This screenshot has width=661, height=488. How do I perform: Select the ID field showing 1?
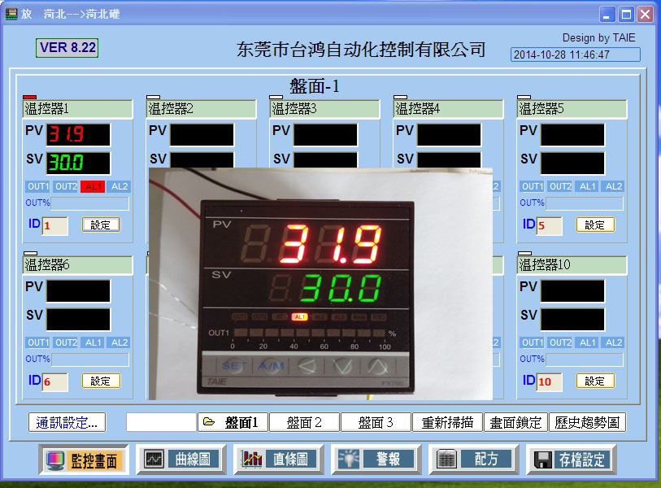pos(54,225)
